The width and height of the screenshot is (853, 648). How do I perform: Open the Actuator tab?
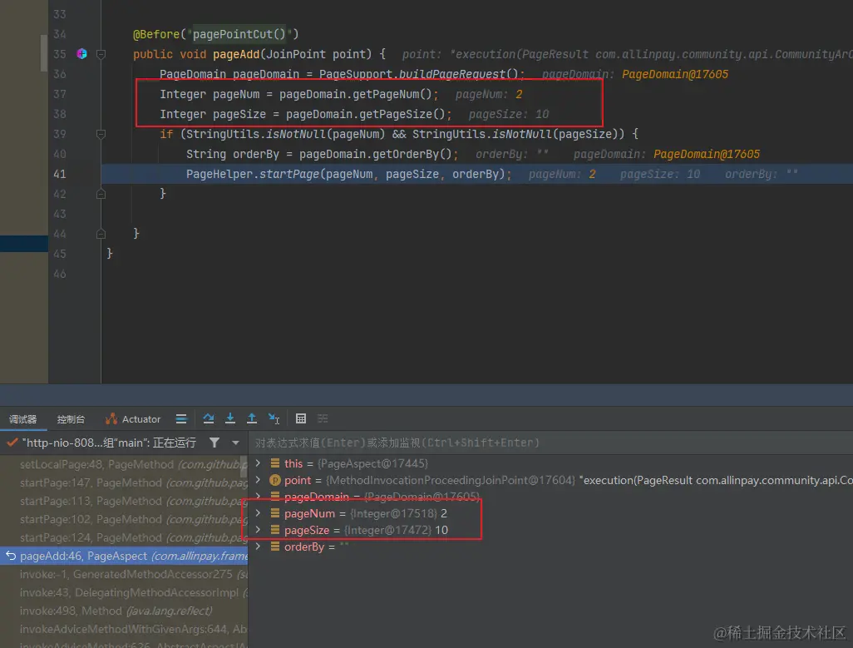[x=133, y=419]
